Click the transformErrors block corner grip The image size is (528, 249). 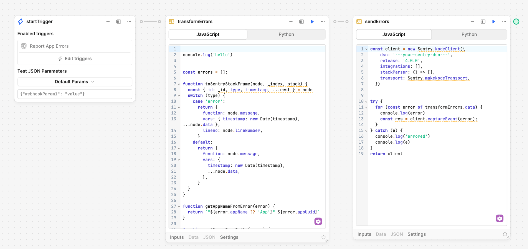[326, 240]
